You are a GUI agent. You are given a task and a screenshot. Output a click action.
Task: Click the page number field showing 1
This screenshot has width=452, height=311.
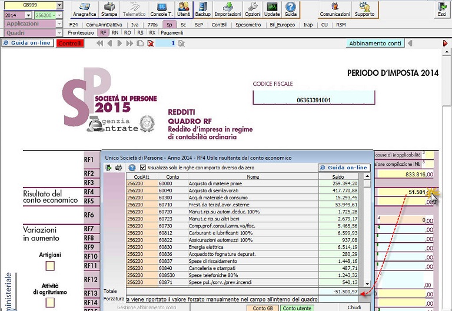coord(166,44)
